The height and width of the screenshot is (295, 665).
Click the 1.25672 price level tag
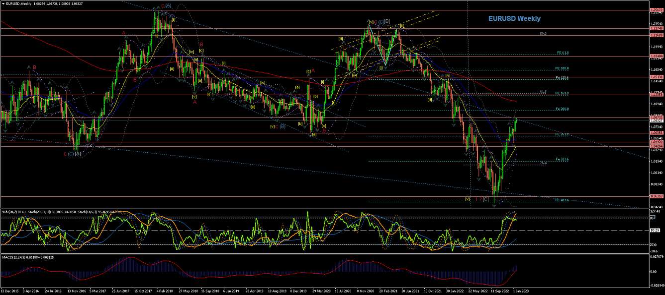coord(658,10)
